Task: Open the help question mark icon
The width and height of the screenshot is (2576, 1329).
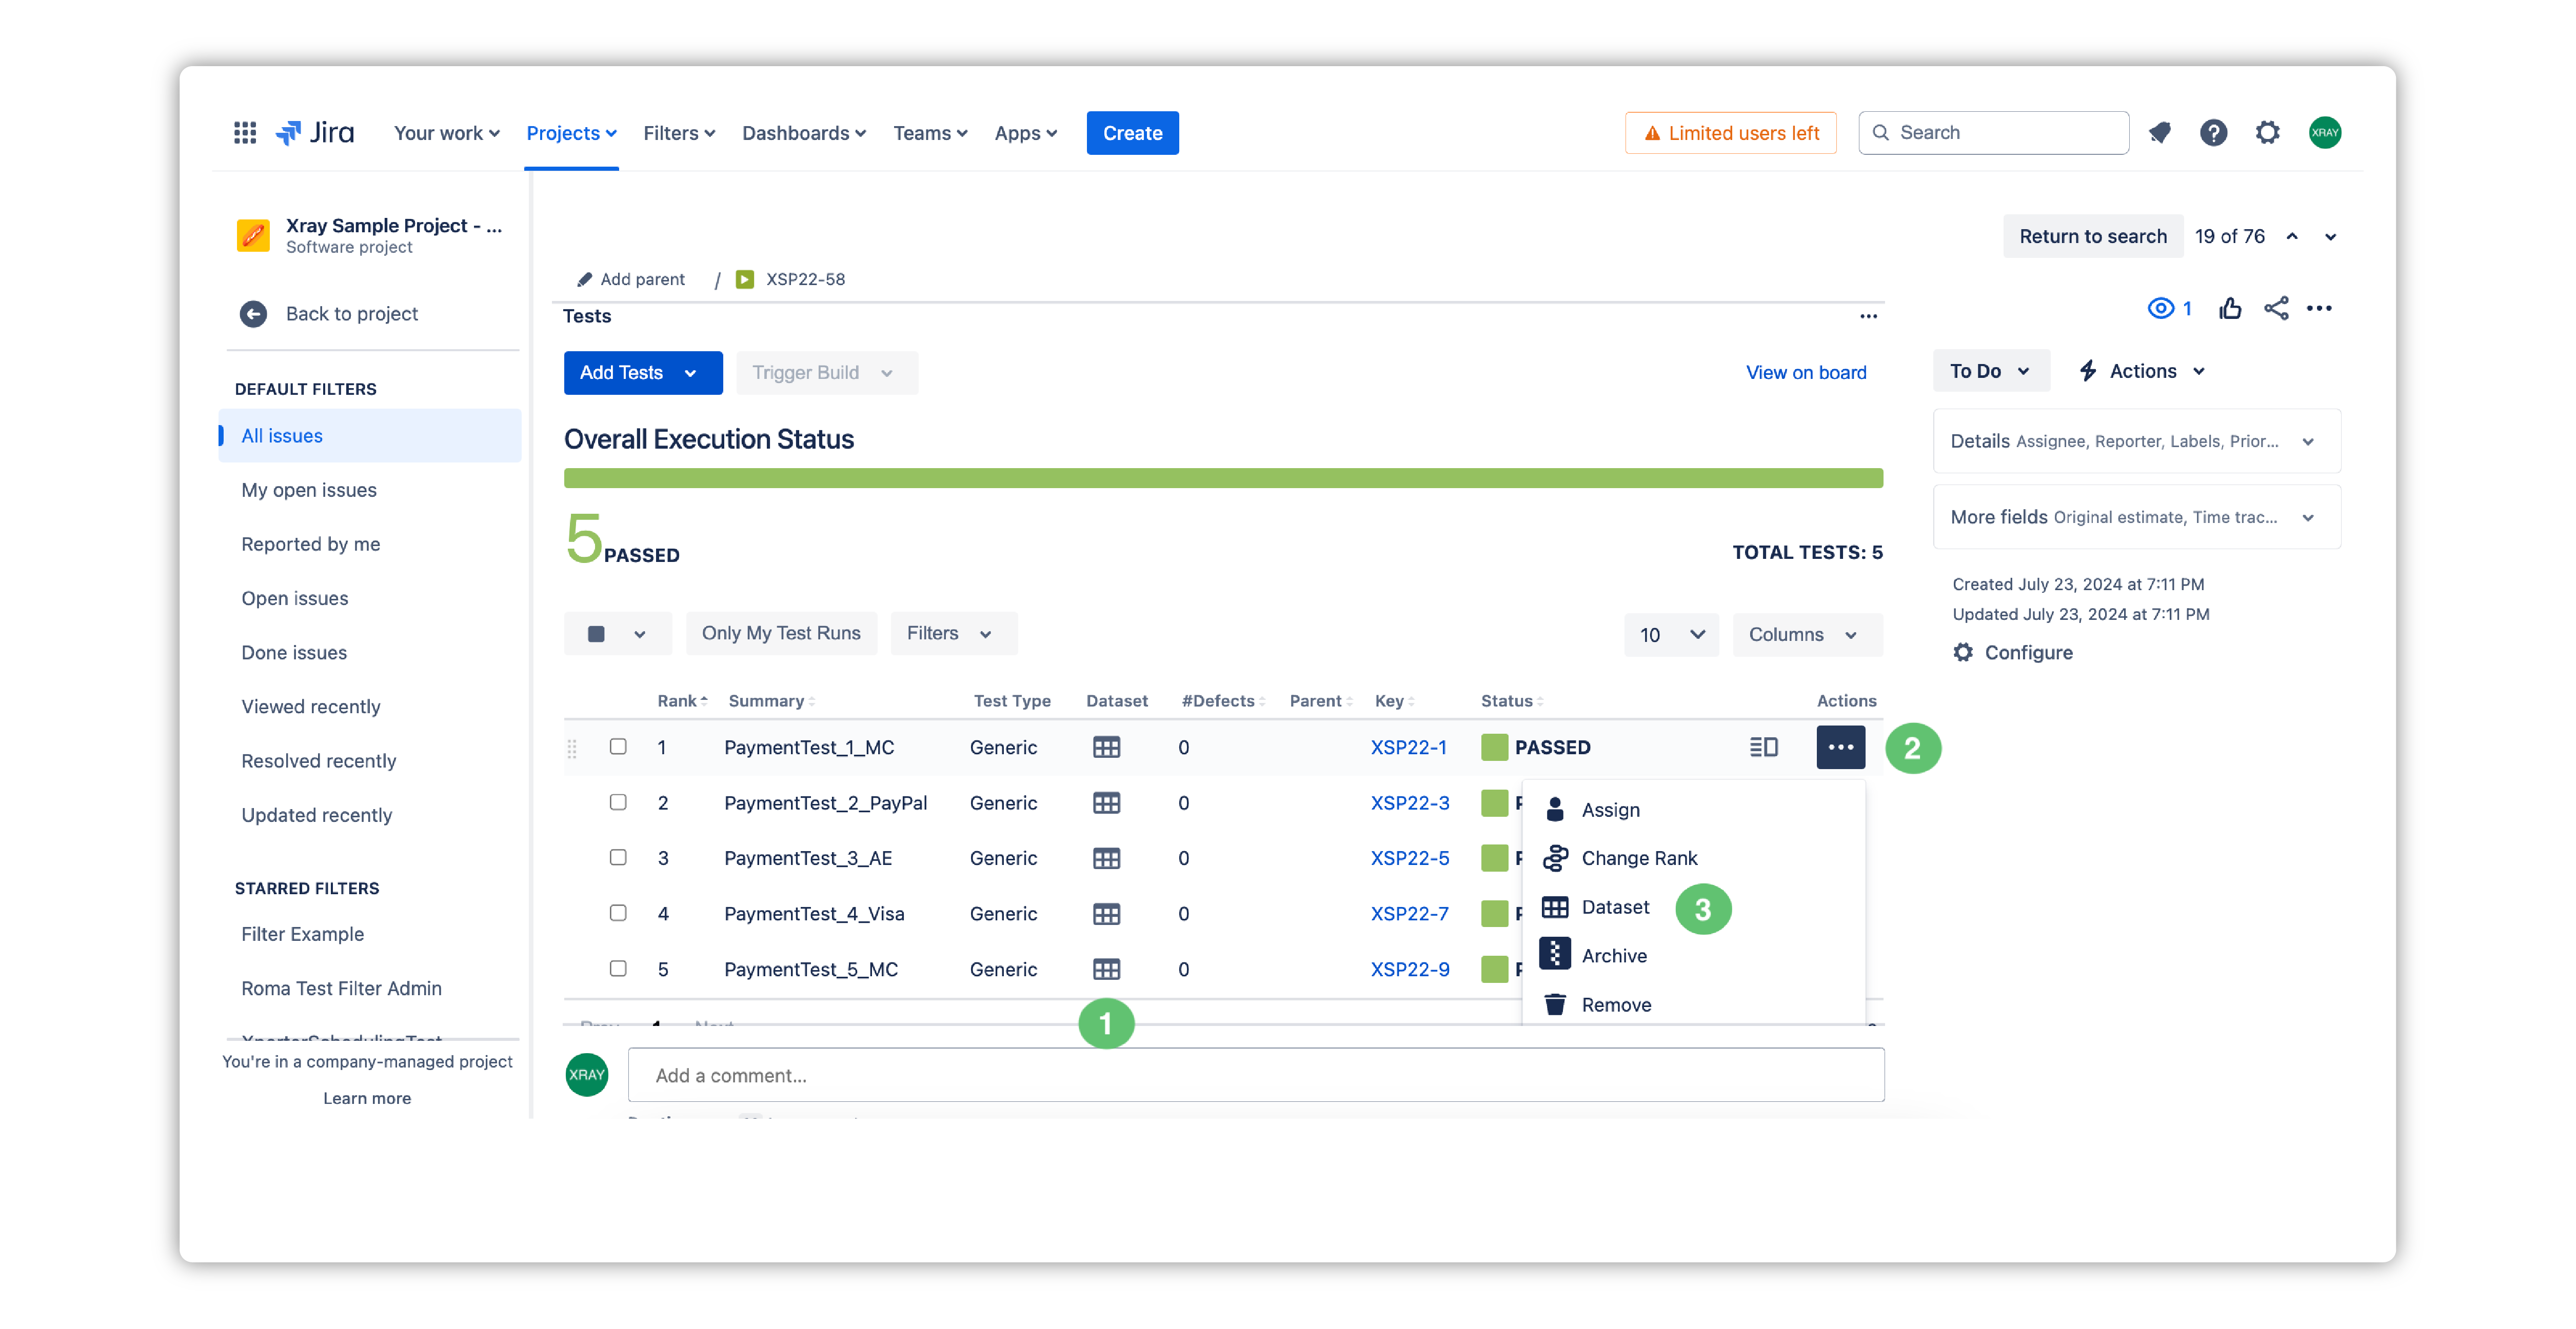Action: click(2213, 133)
